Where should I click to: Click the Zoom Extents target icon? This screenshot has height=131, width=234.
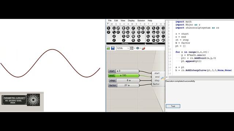click(x=132, y=48)
